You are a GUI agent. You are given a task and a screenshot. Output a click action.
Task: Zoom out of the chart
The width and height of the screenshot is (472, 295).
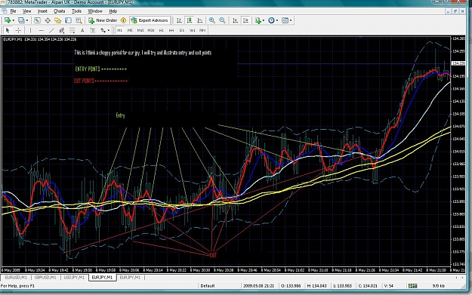tap(222, 20)
